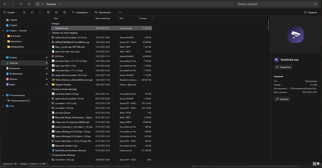Open Видео in the sidebar

[x=12, y=84]
